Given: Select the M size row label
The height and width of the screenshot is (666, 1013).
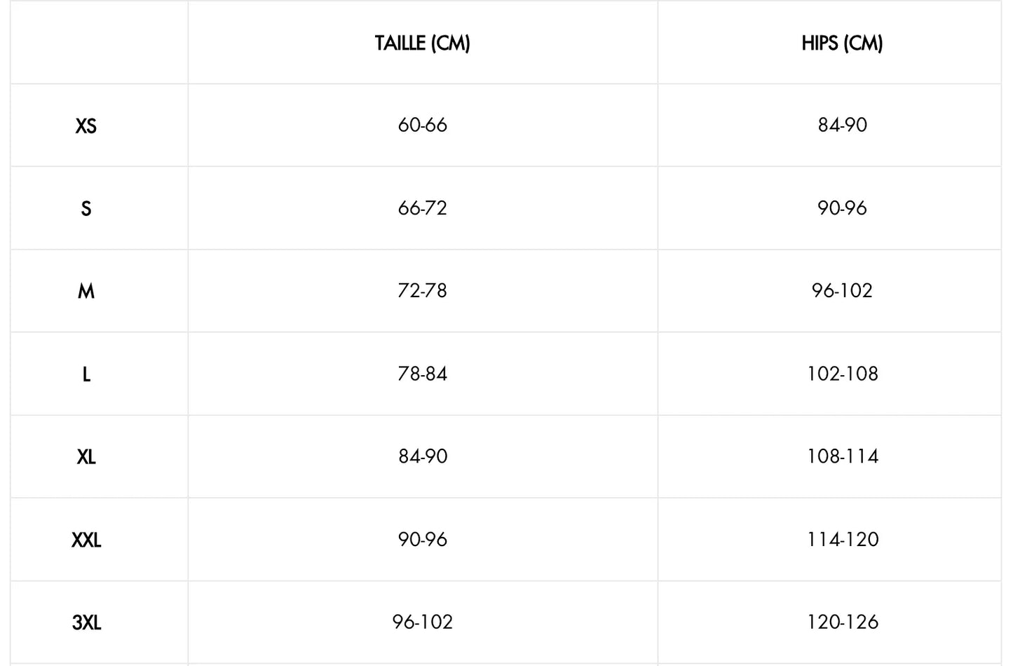Looking at the screenshot, I should click(86, 292).
